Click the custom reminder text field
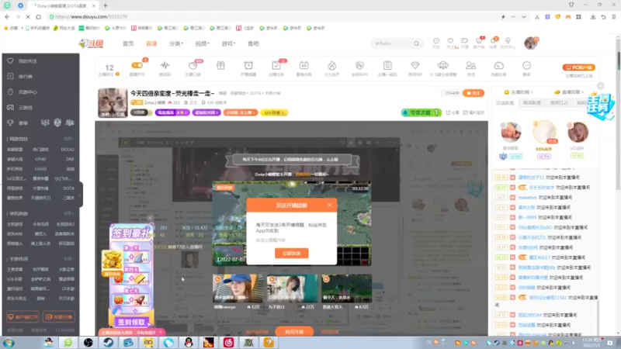 click(292, 240)
